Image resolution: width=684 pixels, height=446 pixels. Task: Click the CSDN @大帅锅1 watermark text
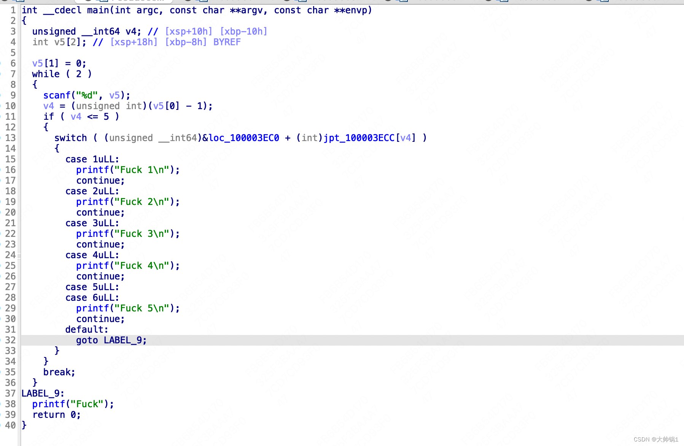(656, 438)
